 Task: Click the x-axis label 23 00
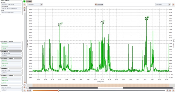click(x=74, y=80)
